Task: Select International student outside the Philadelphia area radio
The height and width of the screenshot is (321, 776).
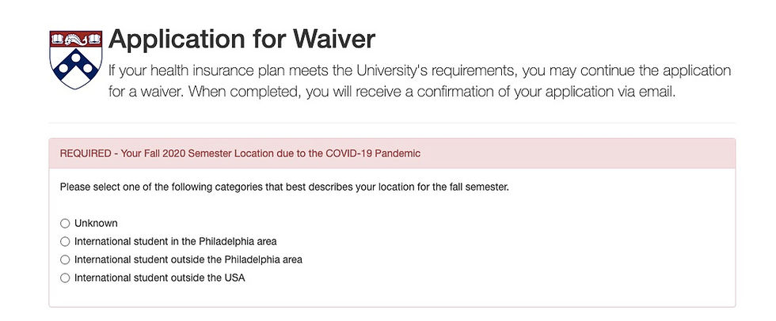Action: [65, 260]
